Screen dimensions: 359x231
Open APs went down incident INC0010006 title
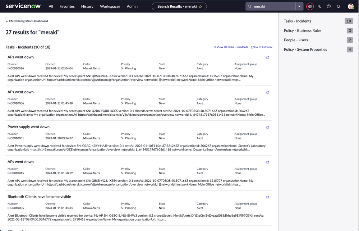[20, 92]
